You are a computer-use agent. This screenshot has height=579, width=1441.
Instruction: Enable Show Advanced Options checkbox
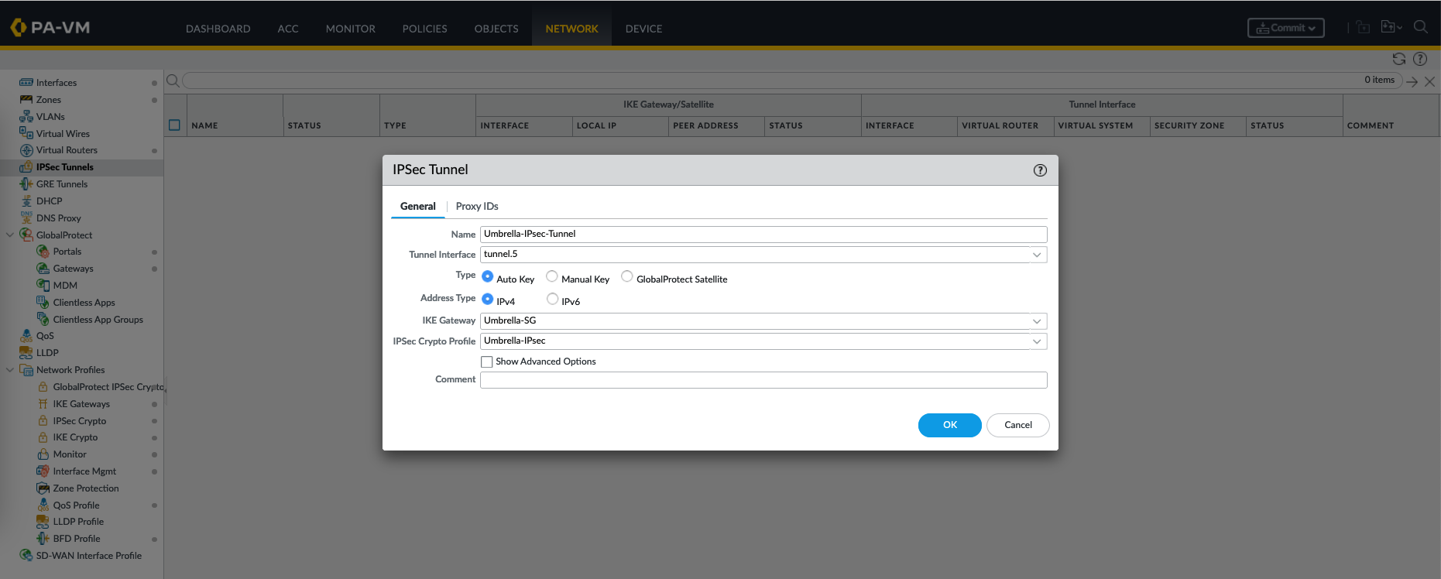coord(487,361)
